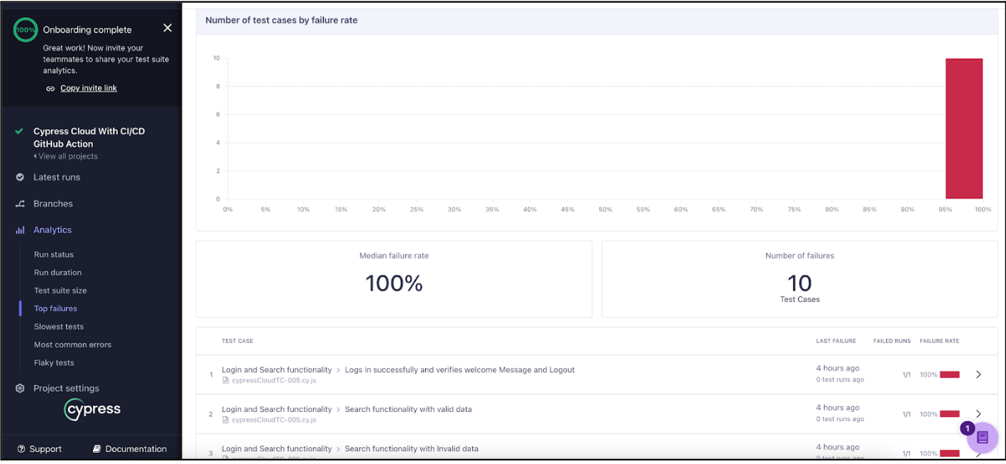Viewport: 1006px width, 464px height.
Task: Click the chain link icon beside Copy invite link
Action: click(50, 89)
